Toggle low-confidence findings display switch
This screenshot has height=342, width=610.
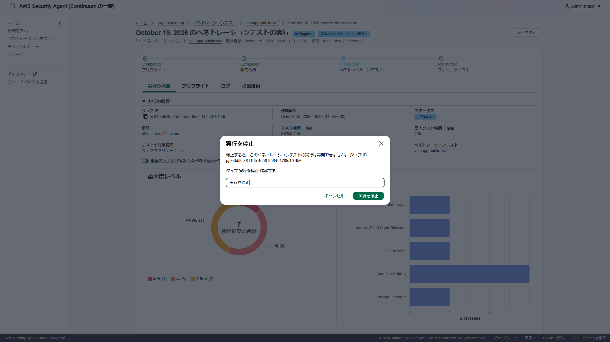tap(145, 161)
